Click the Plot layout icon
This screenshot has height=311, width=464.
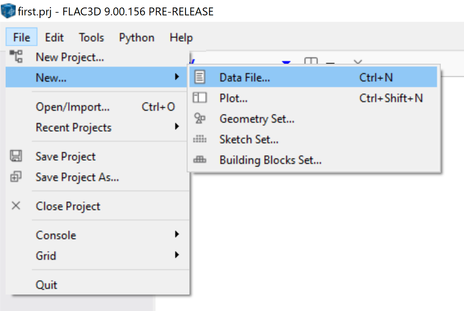pos(199,98)
